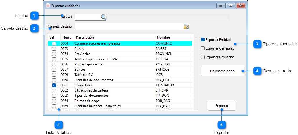Maximize the Exportar entidades window
This screenshot has height=135, width=298.
point(230,6)
